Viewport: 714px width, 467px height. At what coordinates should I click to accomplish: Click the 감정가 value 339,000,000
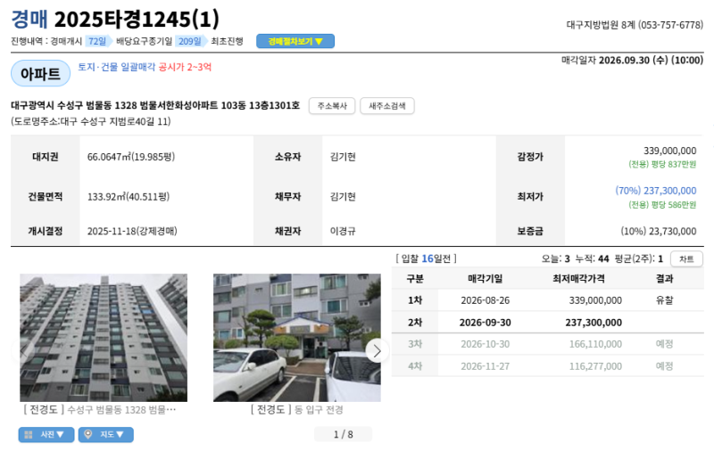pyautogui.click(x=669, y=151)
